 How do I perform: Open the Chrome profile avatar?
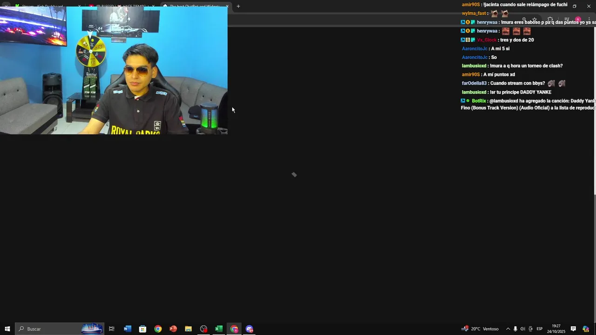pyautogui.click(x=578, y=20)
